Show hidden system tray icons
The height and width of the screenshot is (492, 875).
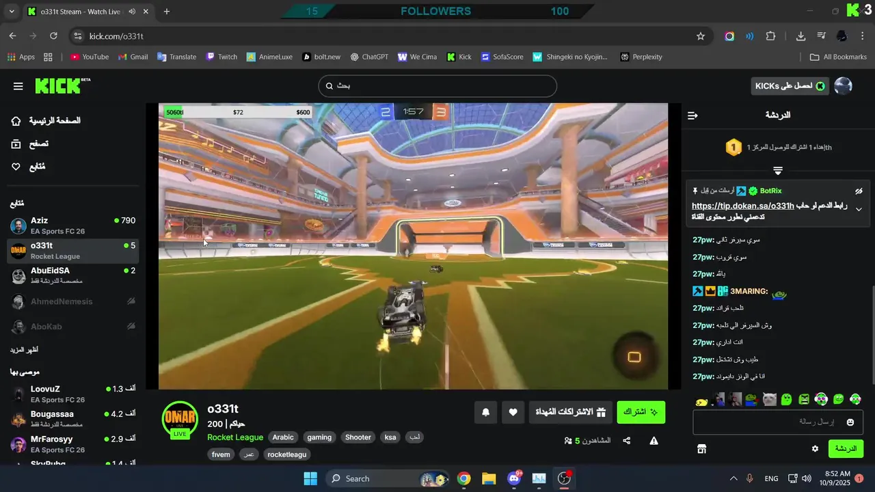[x=733, y=478]
